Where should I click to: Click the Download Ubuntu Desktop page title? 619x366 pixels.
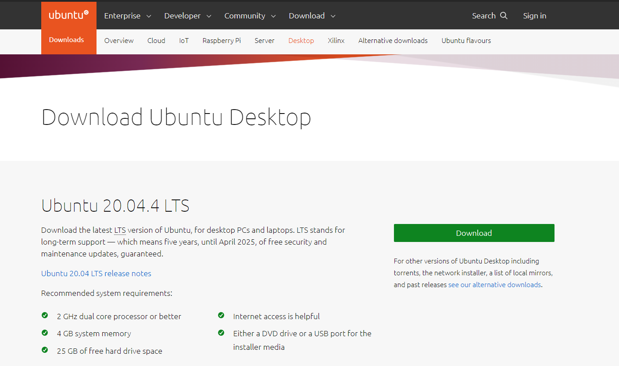click(x=176, y=117)
